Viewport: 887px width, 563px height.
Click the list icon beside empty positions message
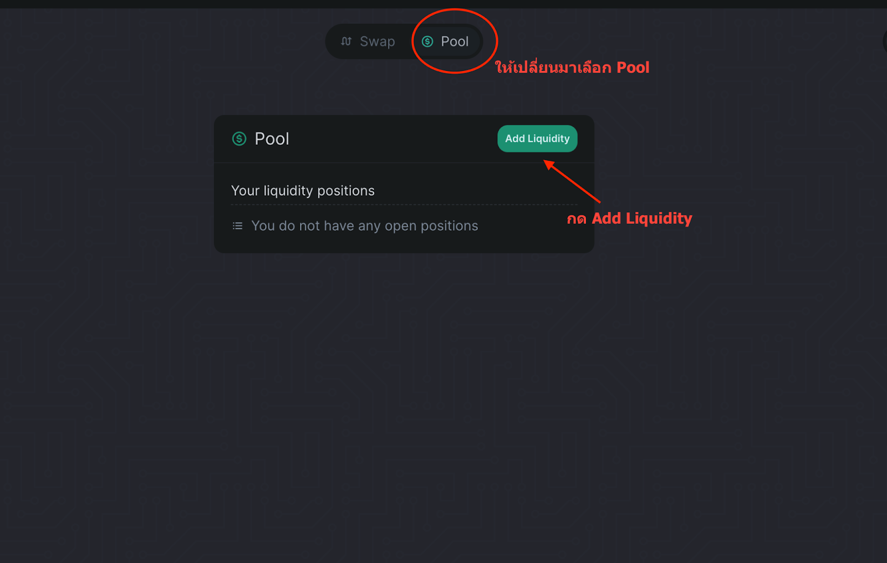[x=237, y=226]
